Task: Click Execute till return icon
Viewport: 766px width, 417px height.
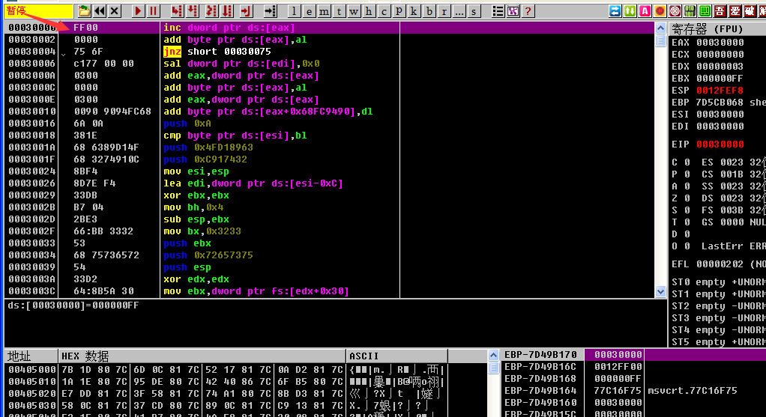Action: point(245,11)
